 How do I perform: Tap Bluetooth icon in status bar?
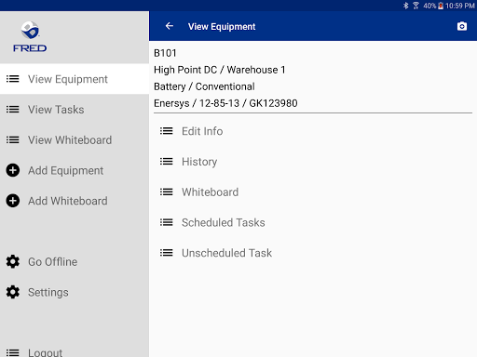[405, 6]
